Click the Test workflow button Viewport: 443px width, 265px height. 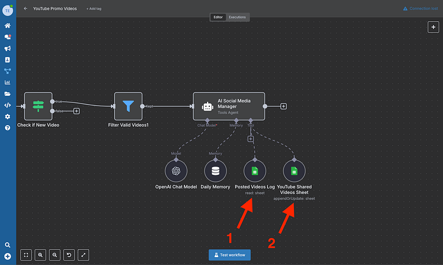(x=230, y=255)
